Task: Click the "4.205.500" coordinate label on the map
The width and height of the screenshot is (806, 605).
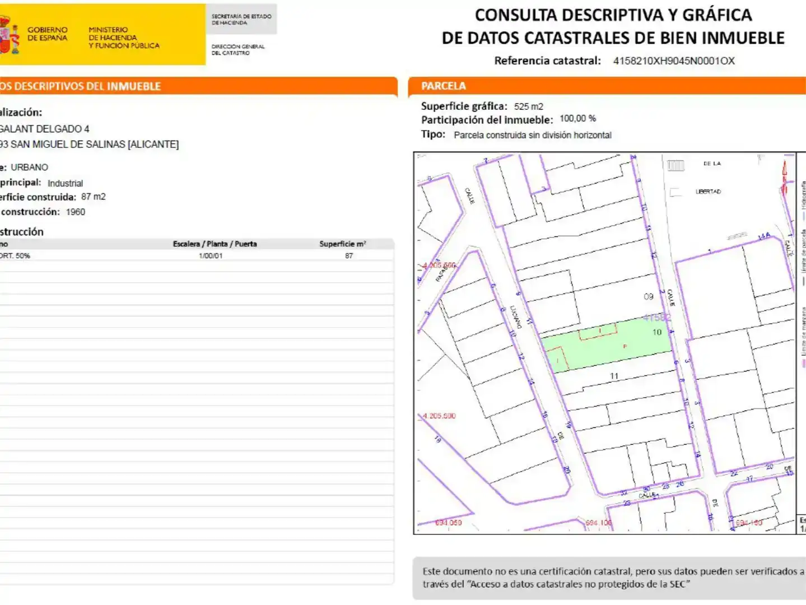Action: click(x=439, y=416)
